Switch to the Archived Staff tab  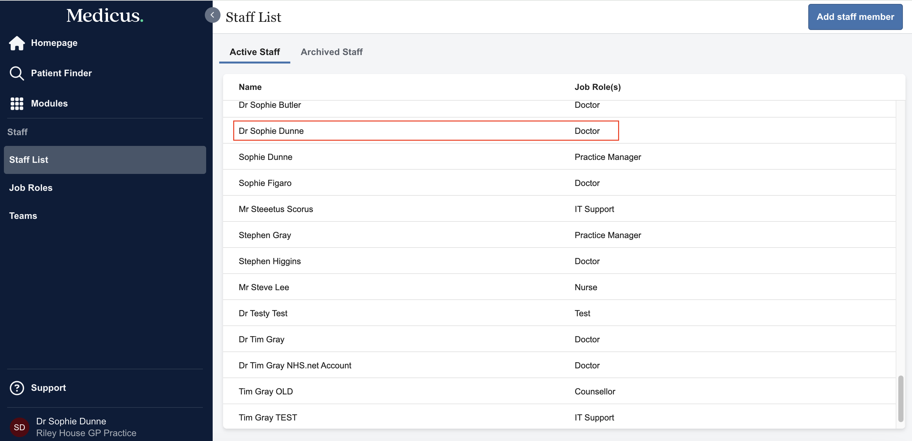(331, 52)
